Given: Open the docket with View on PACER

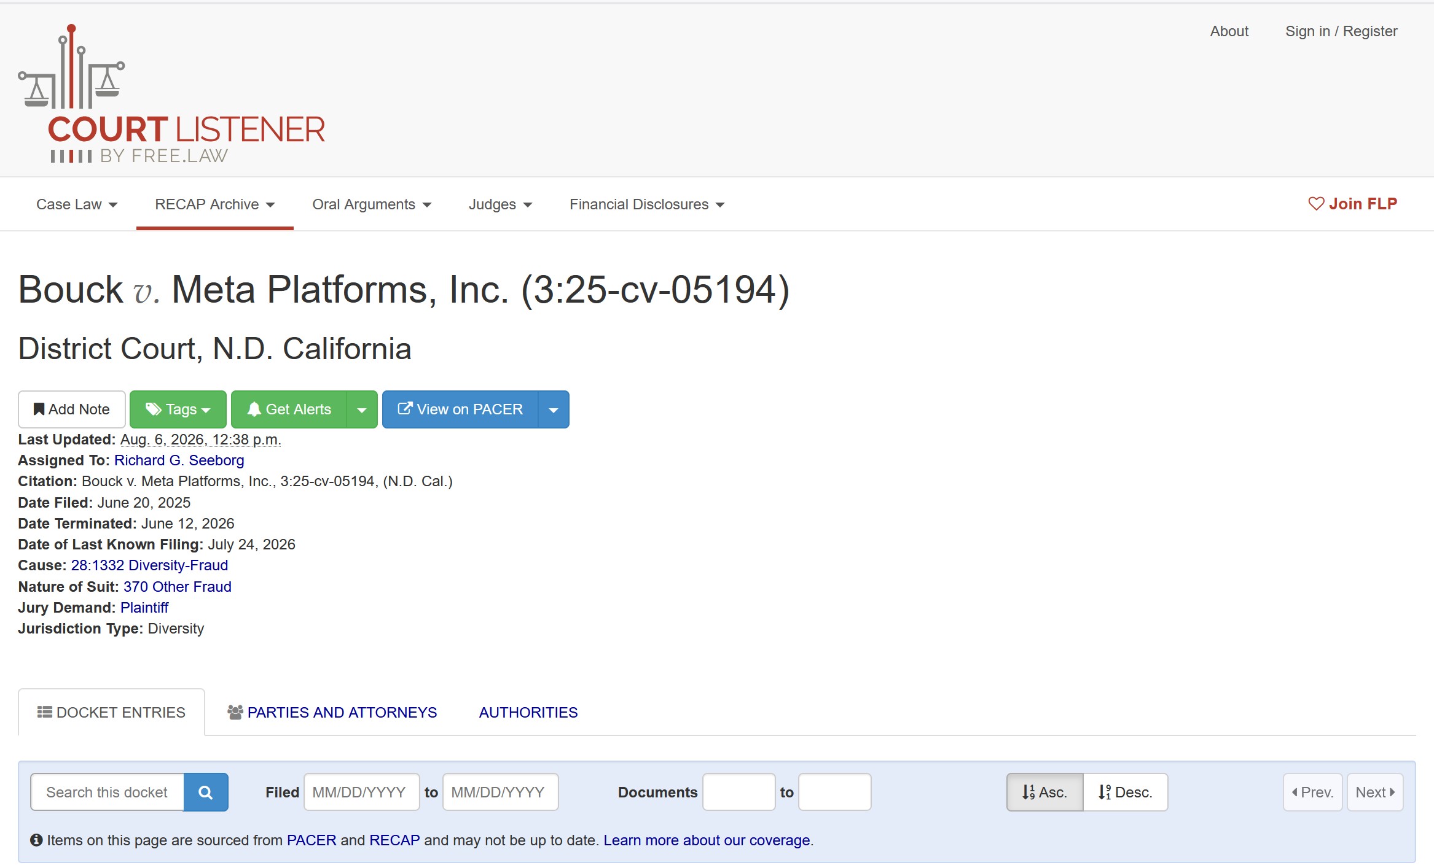Looking at the screenshot, I should tap(460, 409).
